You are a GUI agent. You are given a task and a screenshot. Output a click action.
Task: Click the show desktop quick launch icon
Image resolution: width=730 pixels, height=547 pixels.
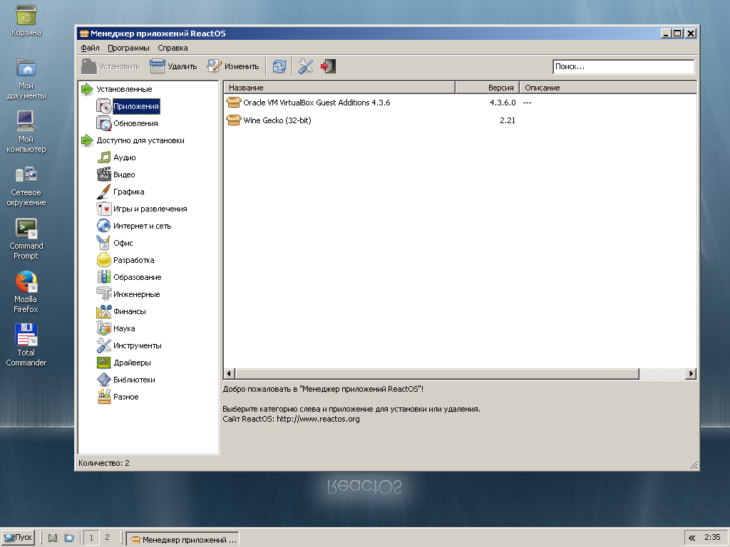click(x=53, y=538)
